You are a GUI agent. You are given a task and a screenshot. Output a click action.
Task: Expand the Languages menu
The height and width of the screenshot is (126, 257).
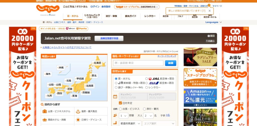pos(214,22)
